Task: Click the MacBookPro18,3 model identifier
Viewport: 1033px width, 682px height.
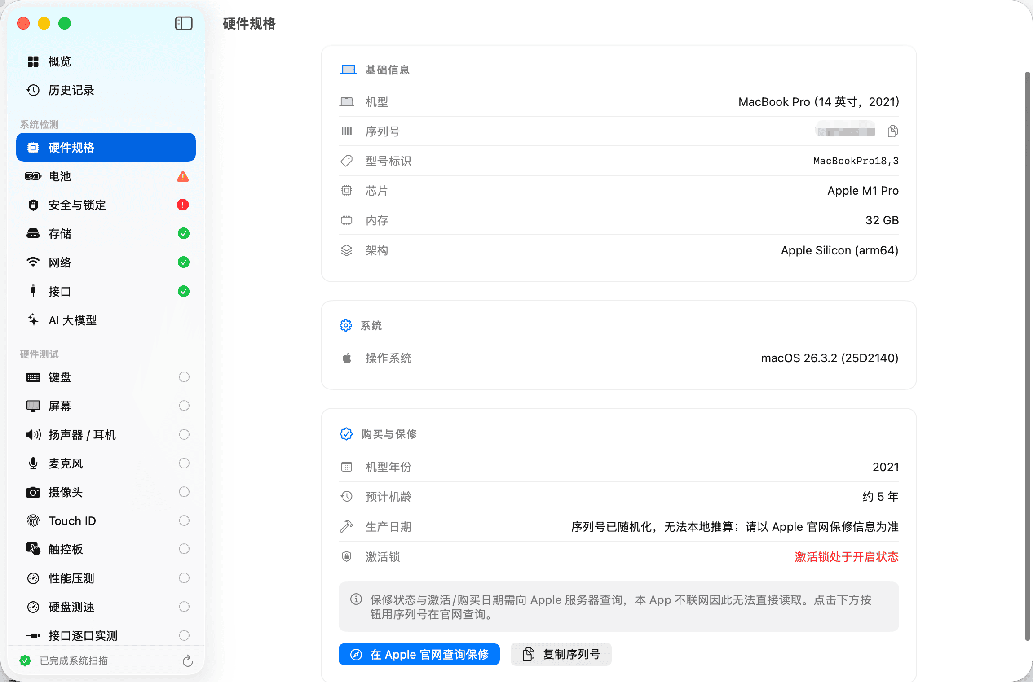Action: (x=856, y=161)
